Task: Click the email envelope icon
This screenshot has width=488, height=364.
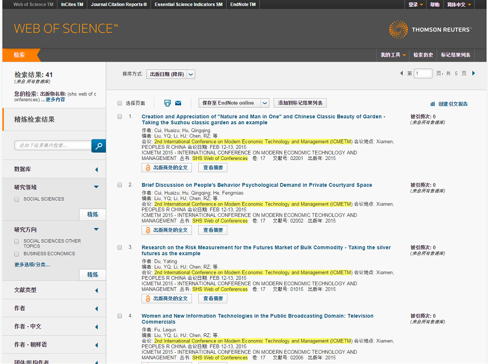Action: click(x=178, y=103)
